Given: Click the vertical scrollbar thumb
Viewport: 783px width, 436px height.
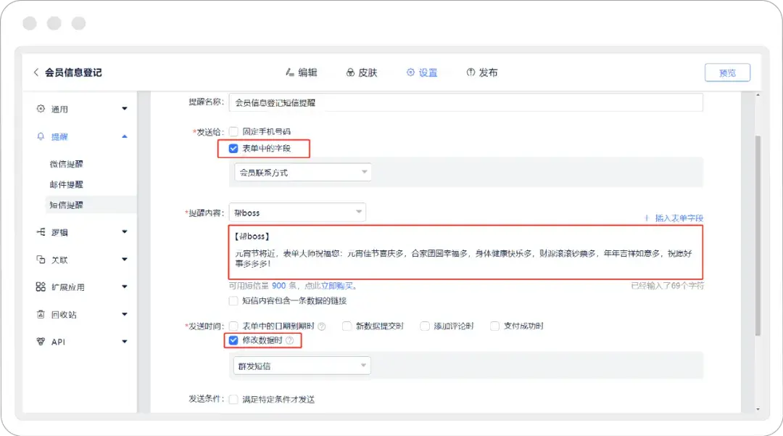Looking at the screenshot, I should pos(758,235).
